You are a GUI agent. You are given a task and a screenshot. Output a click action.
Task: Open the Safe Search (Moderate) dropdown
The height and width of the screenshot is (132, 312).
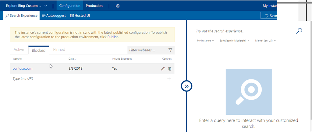234,41
